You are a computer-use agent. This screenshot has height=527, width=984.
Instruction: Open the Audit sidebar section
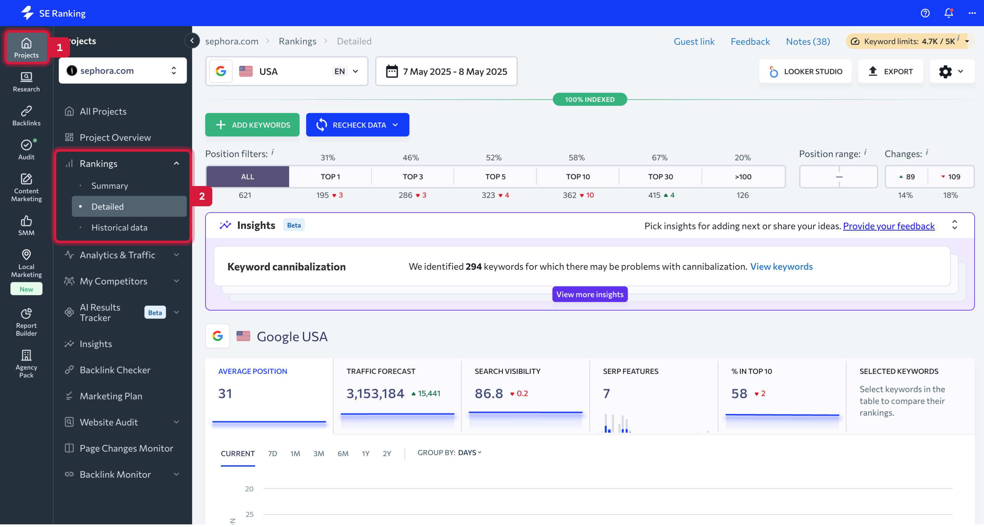(26, 150)
